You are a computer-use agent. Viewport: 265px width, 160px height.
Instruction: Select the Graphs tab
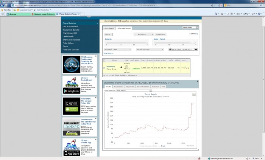click(x=108, y=87)
